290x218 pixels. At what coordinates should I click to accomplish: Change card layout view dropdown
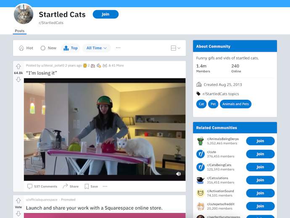[176, 48]
